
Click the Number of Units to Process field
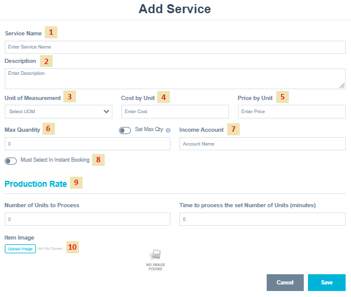tap(87, 219)
